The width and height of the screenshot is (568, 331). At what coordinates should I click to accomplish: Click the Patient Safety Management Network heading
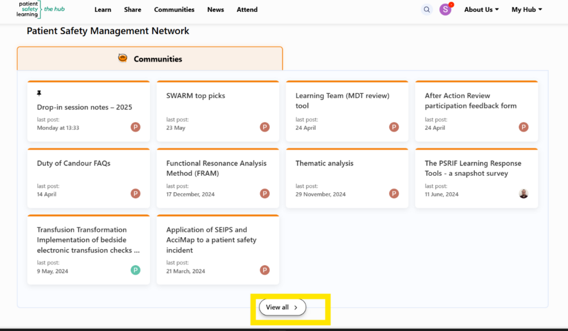[108, 31]
